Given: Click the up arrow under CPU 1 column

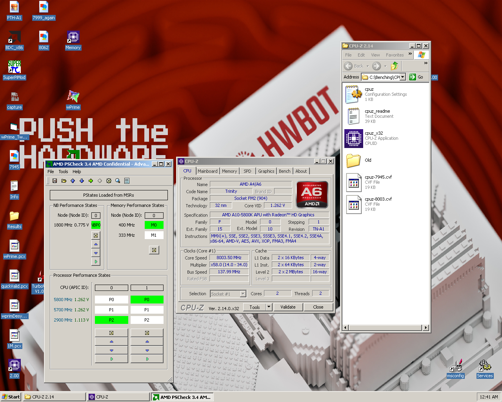Looking at the screenshot, I should coord(147,342).
